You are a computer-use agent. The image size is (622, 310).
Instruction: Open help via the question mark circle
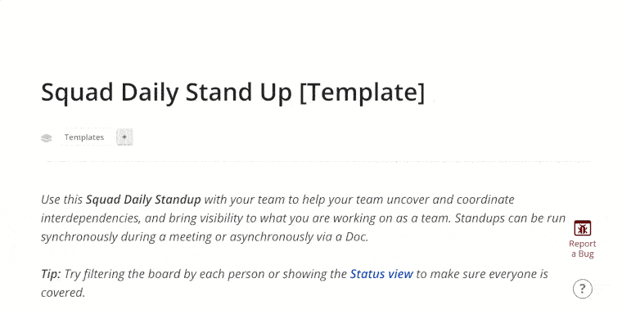(583, 289)
